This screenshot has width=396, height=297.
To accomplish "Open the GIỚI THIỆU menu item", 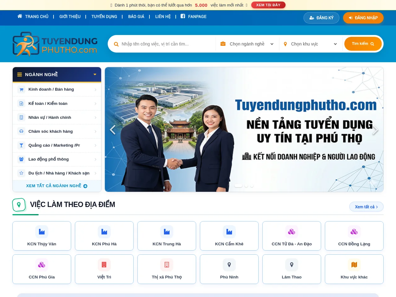I will (70, 17).
